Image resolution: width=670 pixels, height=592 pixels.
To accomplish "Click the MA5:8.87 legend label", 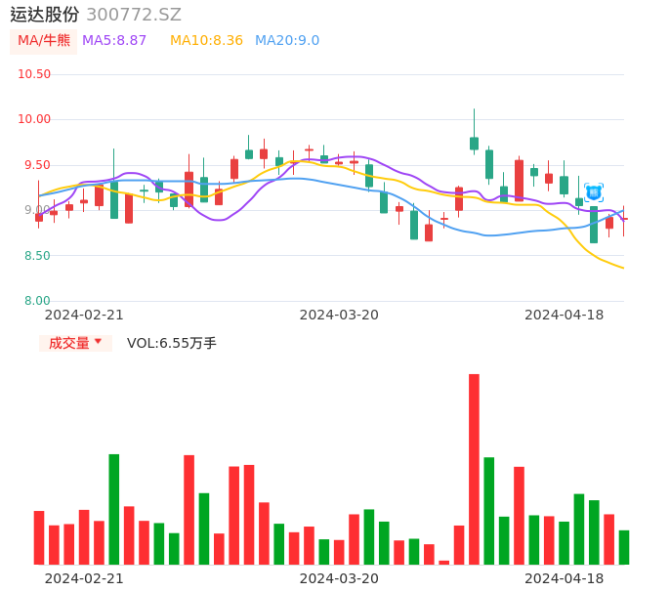I will pos(114,41).
